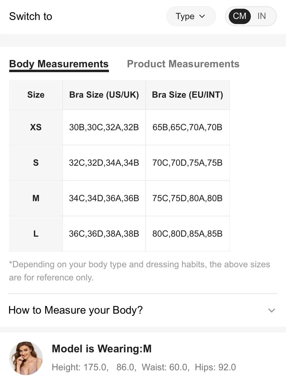Viewport: 286px width, 380px height.
Task: Click the 34C,34D,36A,36B cell
Action: 104,198
